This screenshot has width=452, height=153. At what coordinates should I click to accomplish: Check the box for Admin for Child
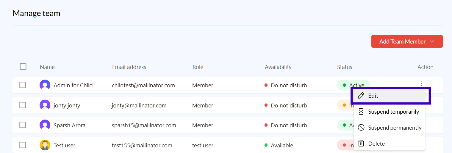click(x=23, y=85)
